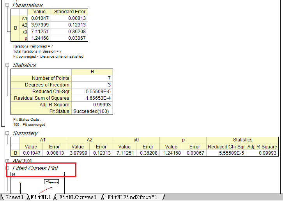Collapse the Fitted Curves Plot section
This screenshot has width=283, height=201.
tap(8, 168)
